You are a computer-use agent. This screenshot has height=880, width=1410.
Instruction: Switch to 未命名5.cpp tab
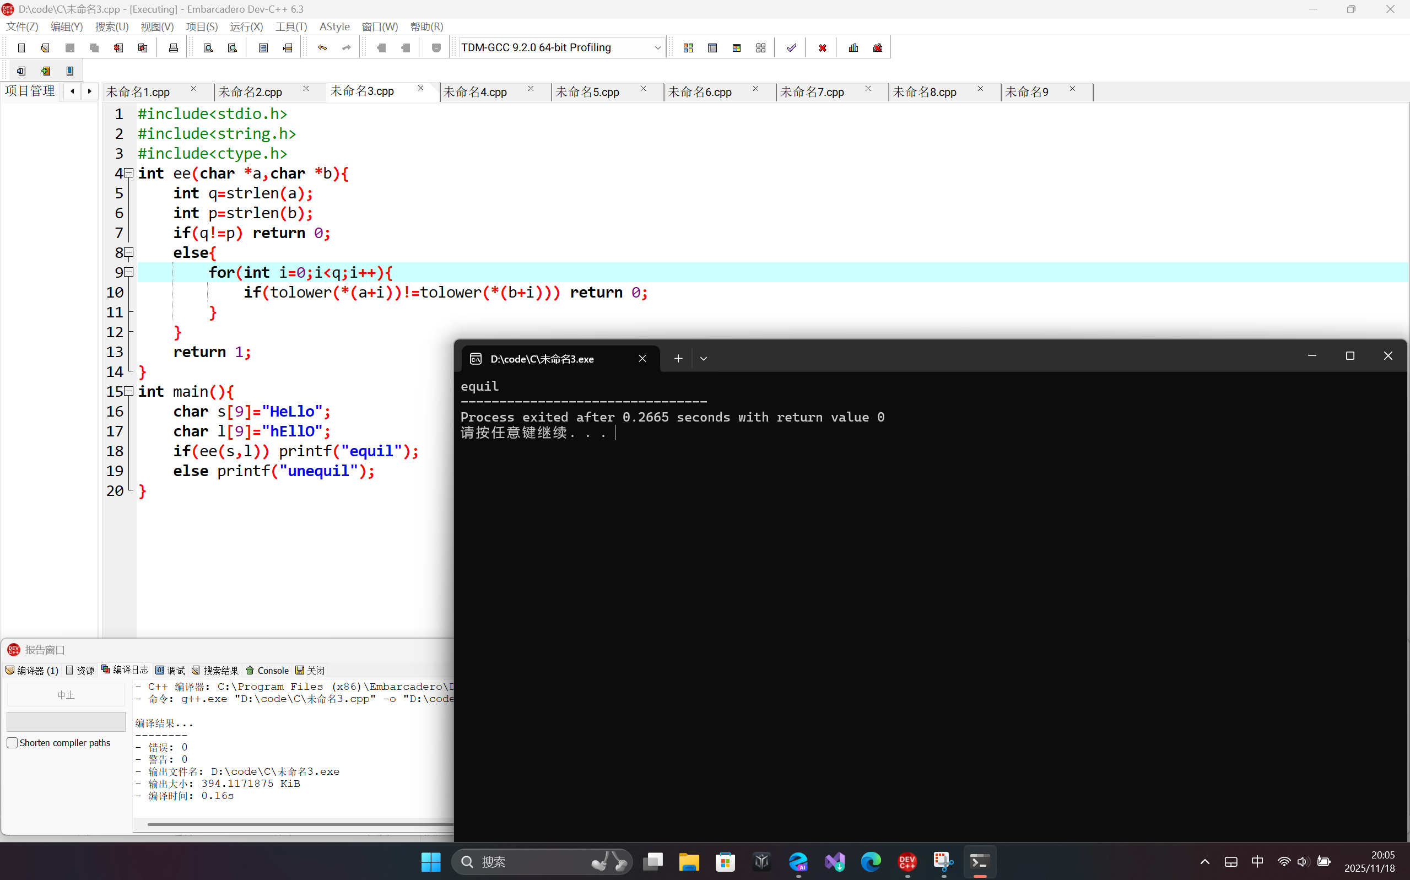[588, 92]
